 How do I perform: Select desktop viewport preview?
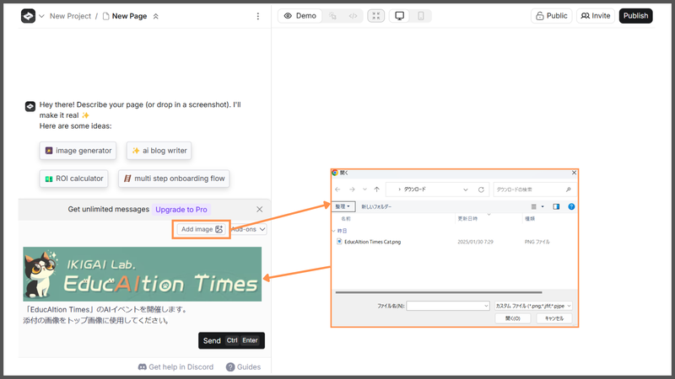(x=399, y=16)
